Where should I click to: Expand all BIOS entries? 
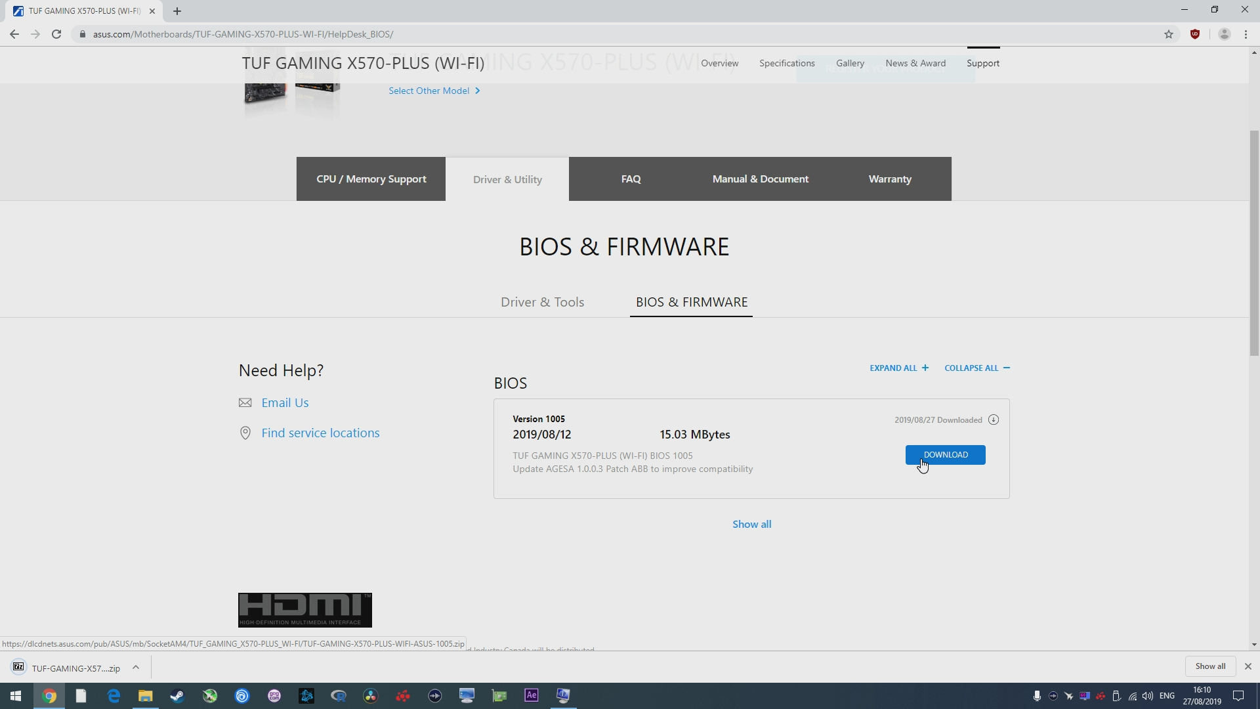(899, 368)
